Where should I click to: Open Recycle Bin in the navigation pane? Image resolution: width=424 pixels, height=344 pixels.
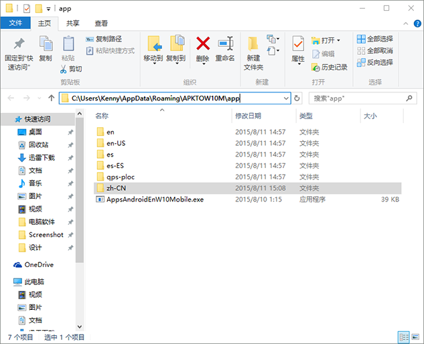tap(38, 145)
